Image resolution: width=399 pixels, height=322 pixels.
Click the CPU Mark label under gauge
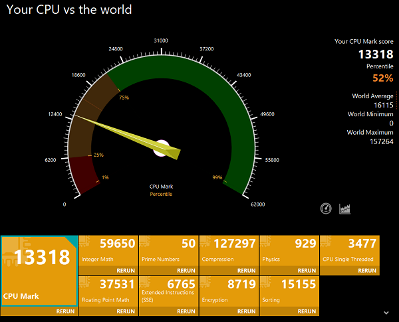pos(161,187)
